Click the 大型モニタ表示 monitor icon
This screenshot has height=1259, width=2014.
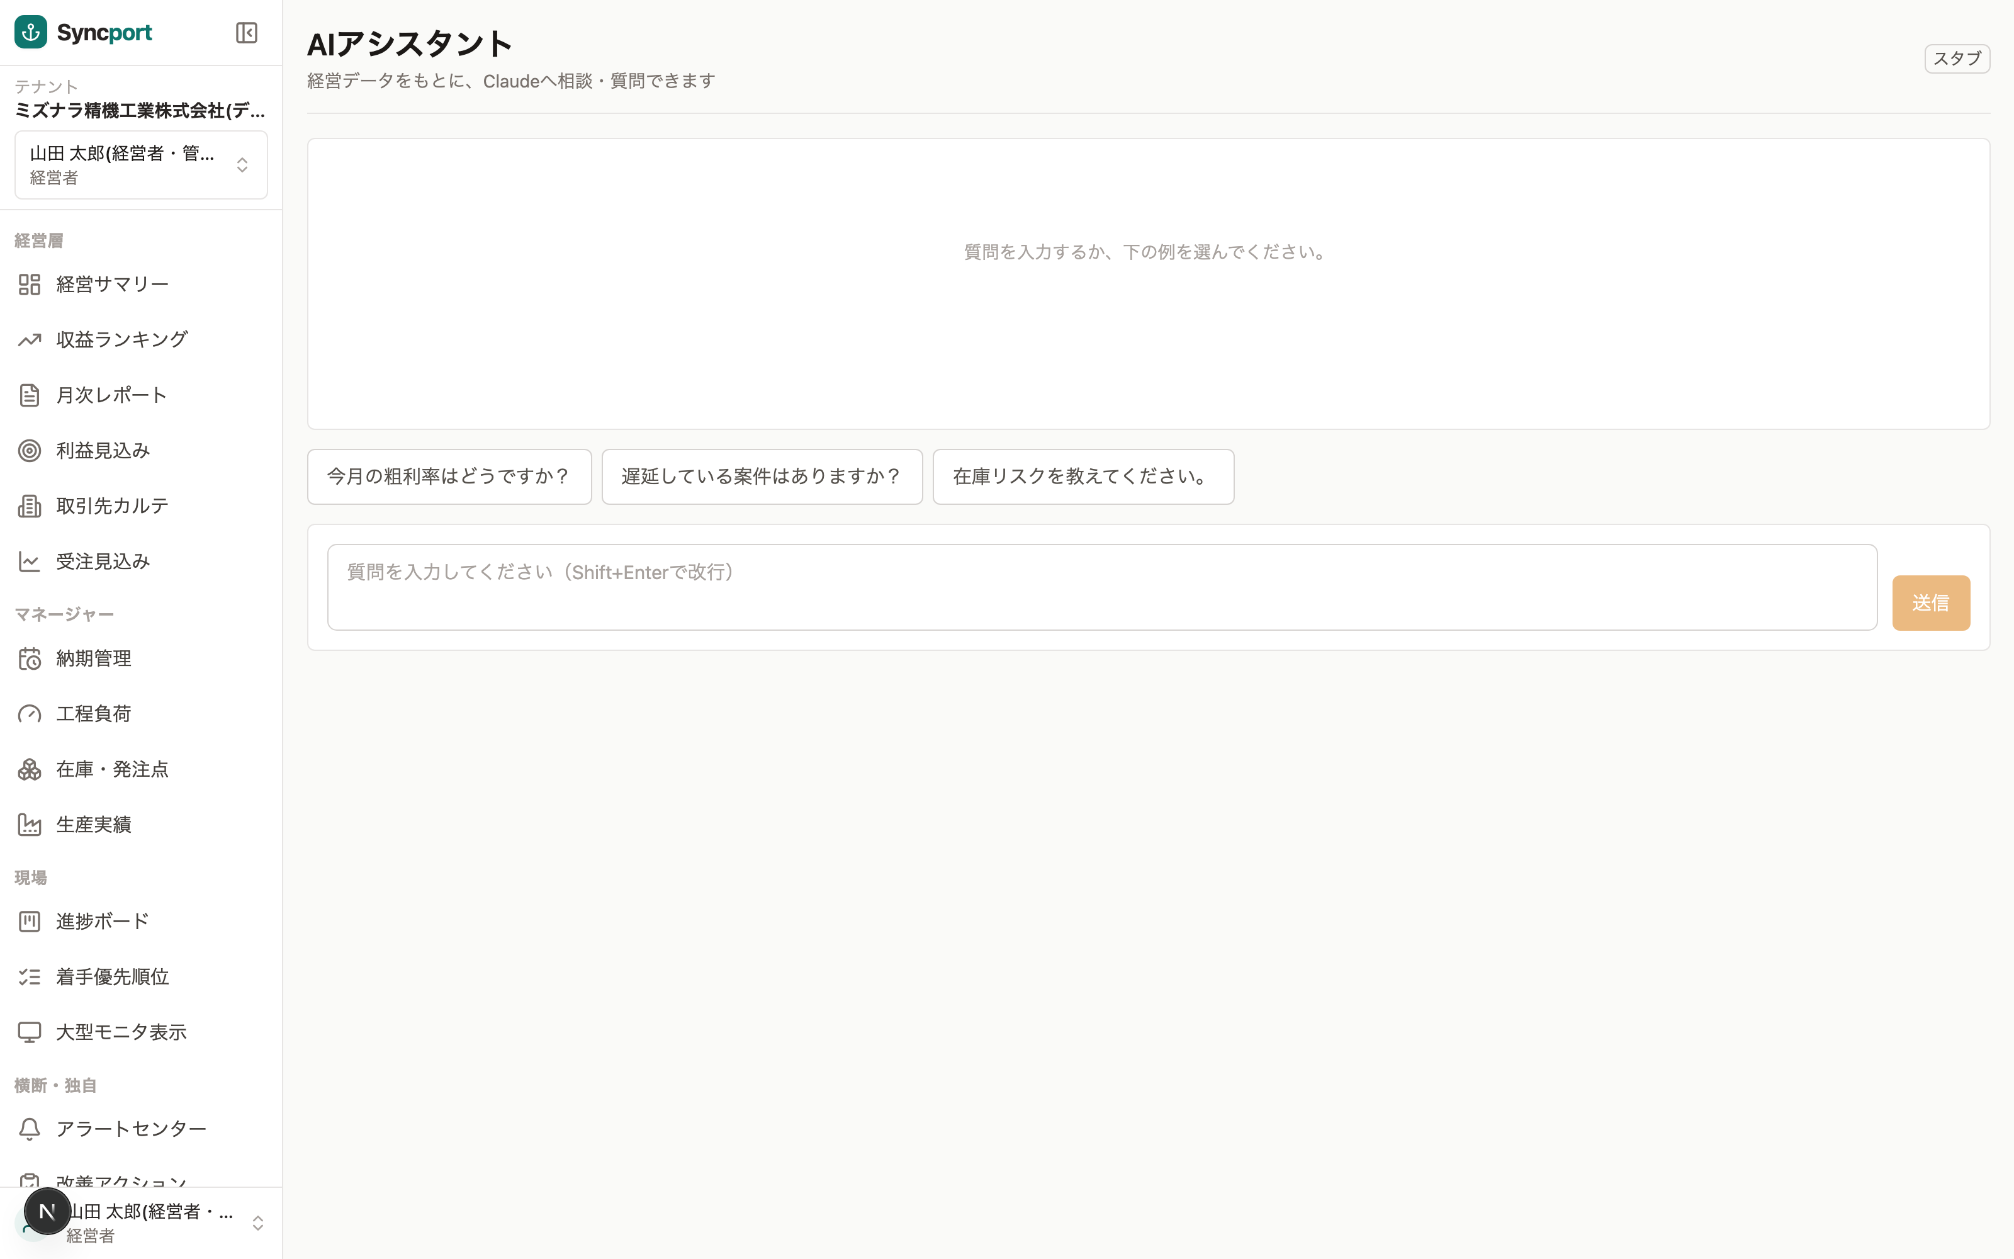click(x=29, y=1032)
